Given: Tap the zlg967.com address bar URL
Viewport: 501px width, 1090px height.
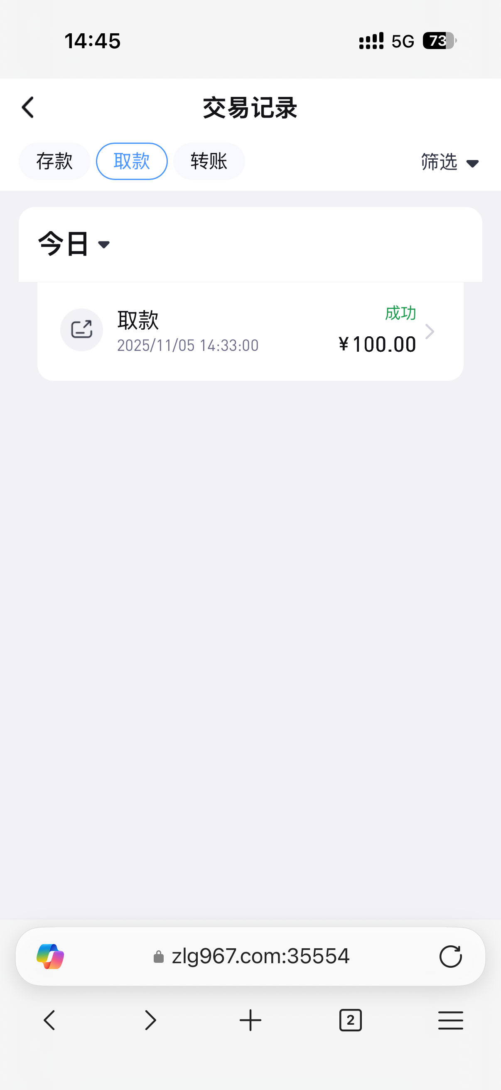Looking at the screenshot, I should tap(260, 956).
